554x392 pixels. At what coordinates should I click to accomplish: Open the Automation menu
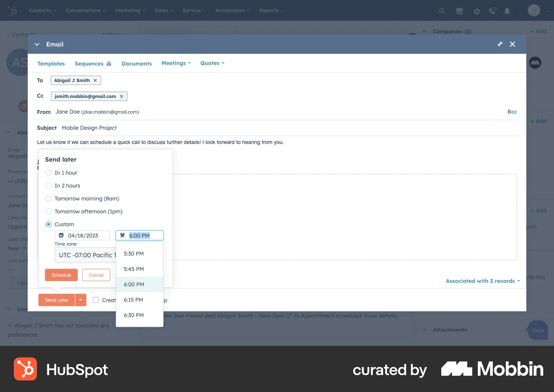click(232, 10)
